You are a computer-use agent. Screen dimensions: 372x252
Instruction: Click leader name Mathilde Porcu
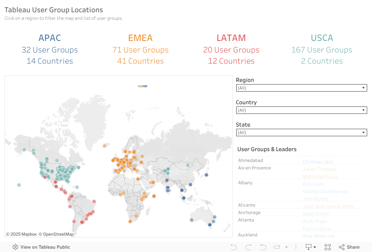click(320, 176)
